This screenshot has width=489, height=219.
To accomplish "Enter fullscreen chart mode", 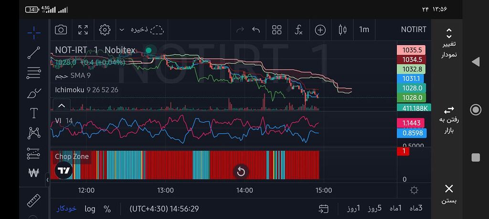I will [x=83, y=30].
